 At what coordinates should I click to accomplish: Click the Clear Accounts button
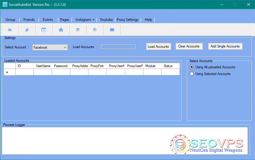(x=189, y=46)
